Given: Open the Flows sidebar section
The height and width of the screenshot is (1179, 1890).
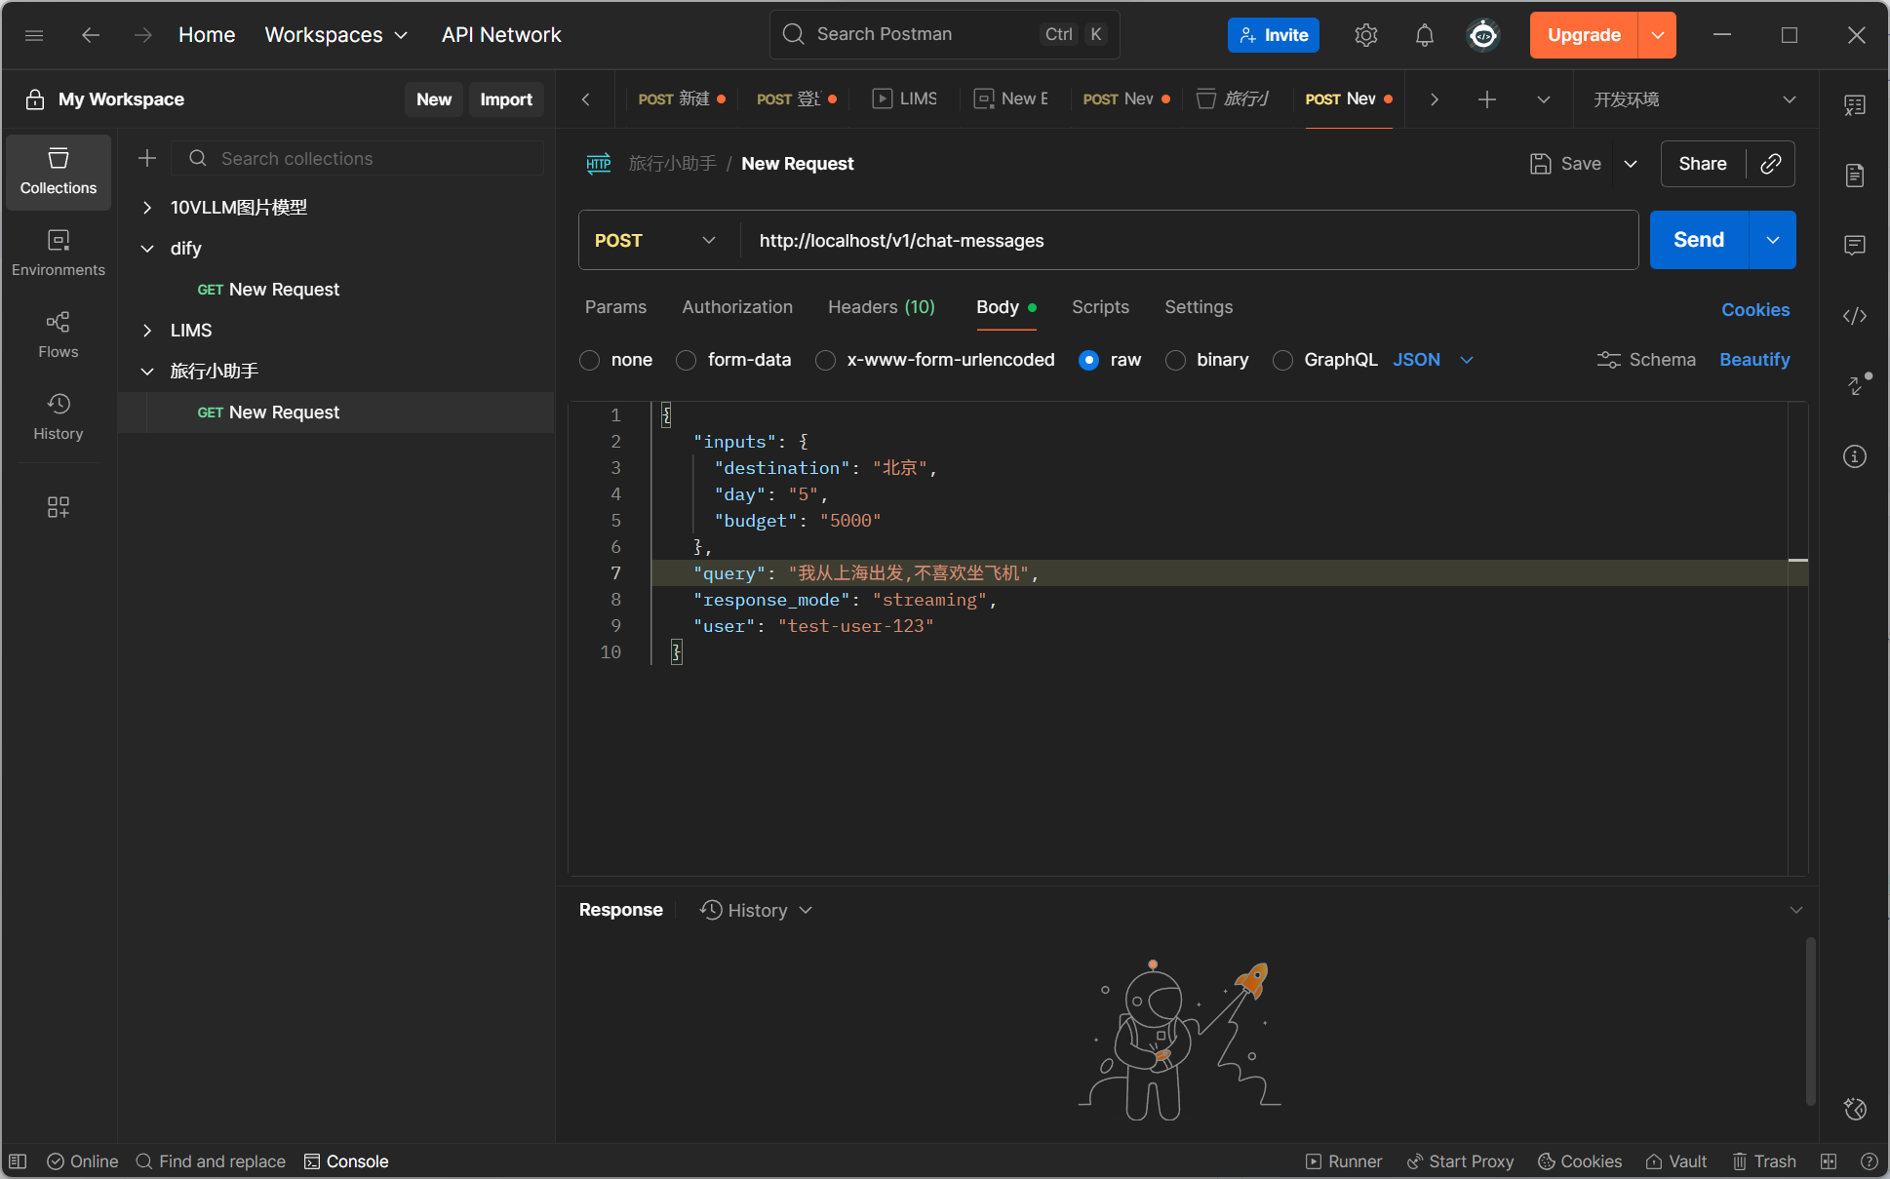Looking at the screenshot, I should pos(58,334).
